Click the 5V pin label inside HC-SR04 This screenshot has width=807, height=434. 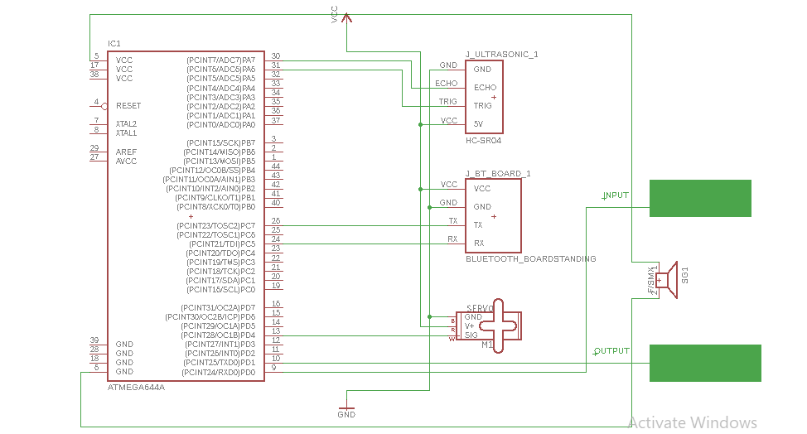tap(478, 124)
